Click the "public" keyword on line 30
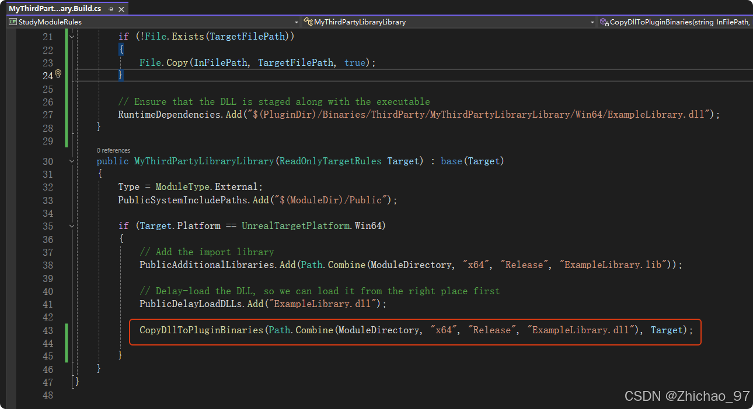 tap(113, 161)
